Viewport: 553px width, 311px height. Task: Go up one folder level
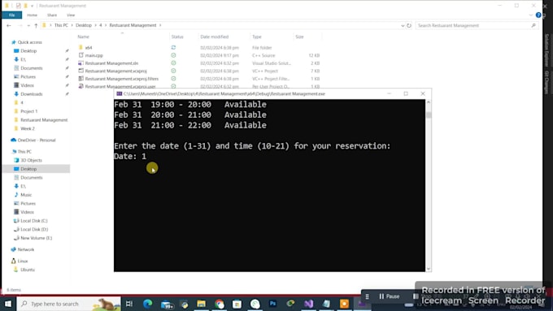[36, 25]
